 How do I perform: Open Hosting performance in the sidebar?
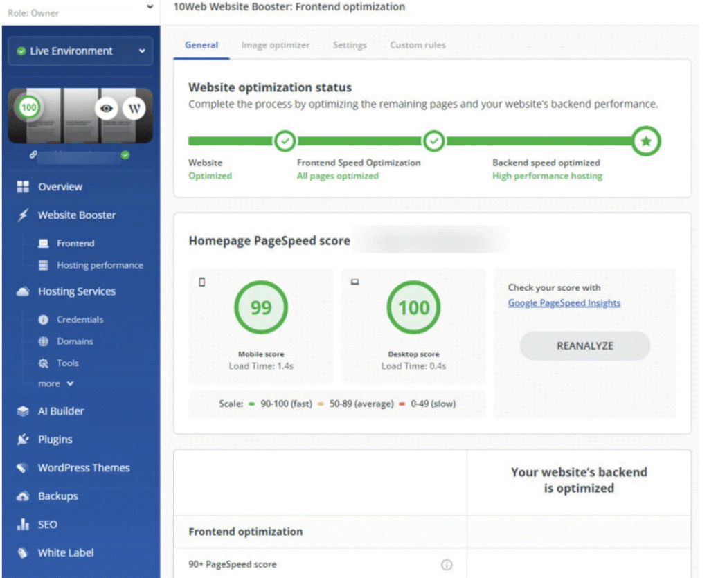click(x=99, y=265)
